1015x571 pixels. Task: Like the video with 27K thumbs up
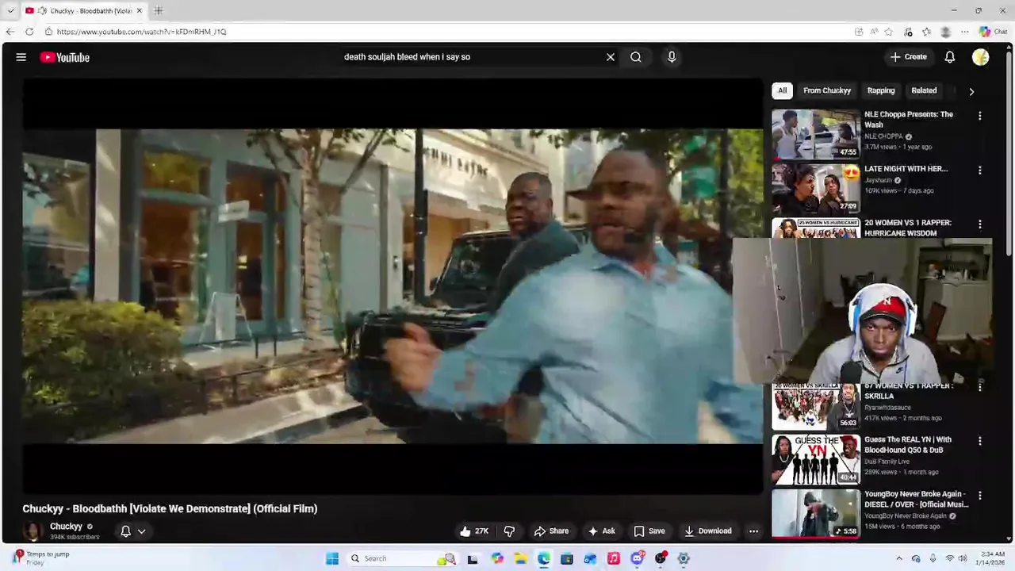click(x=474, y=531)
